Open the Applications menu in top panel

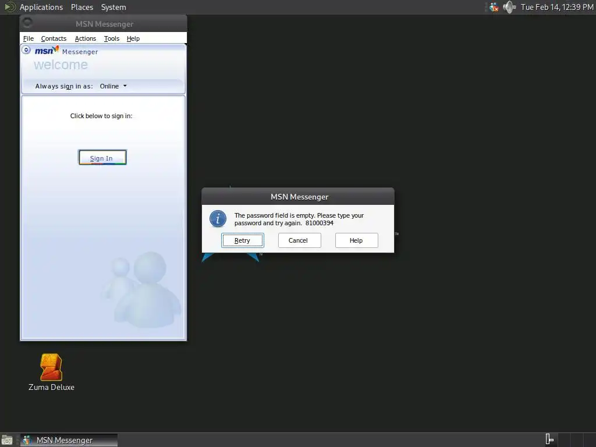[41, 7]
